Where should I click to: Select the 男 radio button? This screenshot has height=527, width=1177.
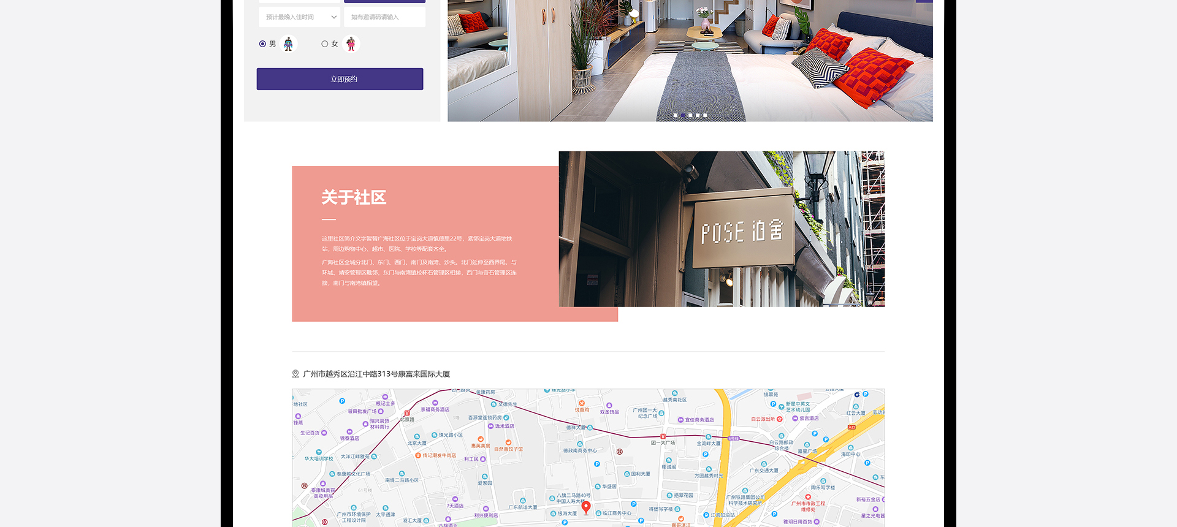263,44
